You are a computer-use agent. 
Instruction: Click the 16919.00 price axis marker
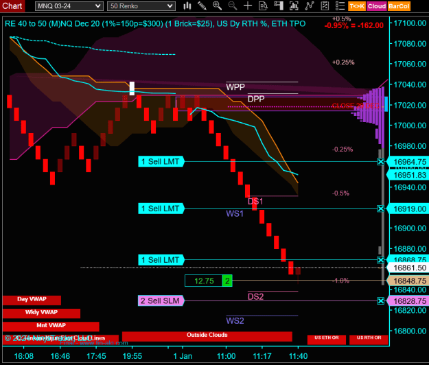point(409,209)
